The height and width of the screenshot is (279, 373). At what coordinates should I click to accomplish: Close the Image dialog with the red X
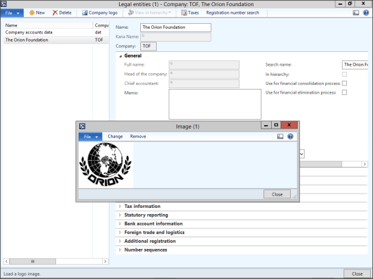[289, 124]
